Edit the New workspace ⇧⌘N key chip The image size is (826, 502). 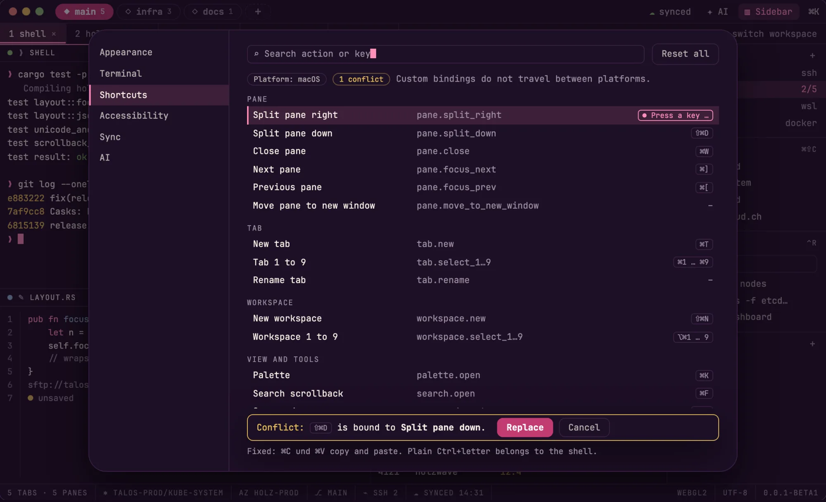click(x=702, y=319)
